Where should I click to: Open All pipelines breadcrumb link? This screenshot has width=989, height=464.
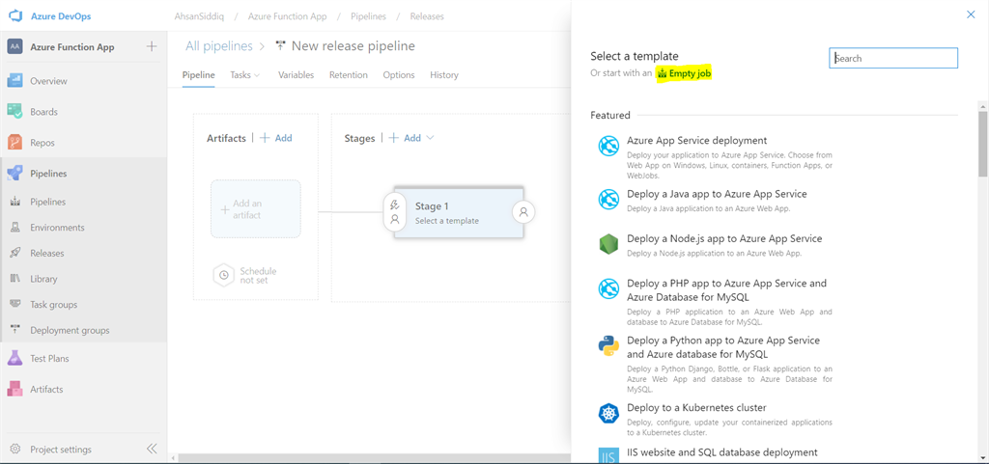[x=219, y=46]
